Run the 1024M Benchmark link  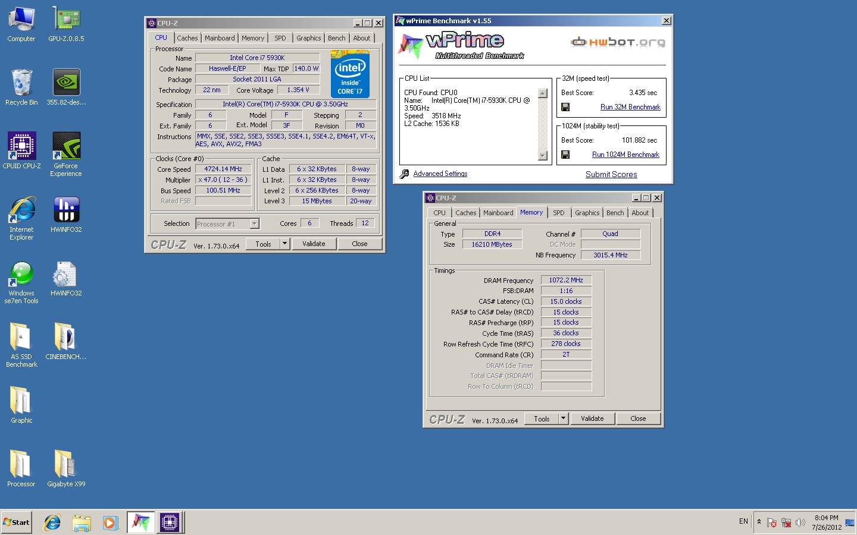click(625, 155)
